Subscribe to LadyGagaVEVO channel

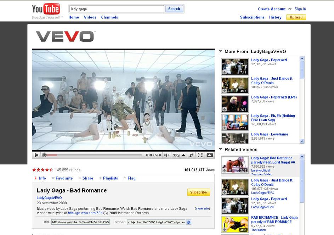(x=198, y=192)
